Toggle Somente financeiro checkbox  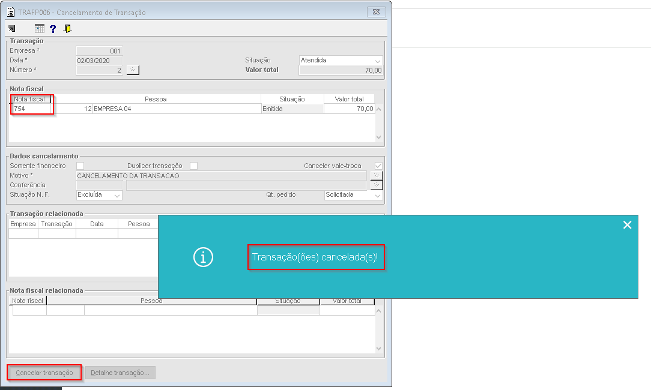pyautogui.click(x=80, y=166)
